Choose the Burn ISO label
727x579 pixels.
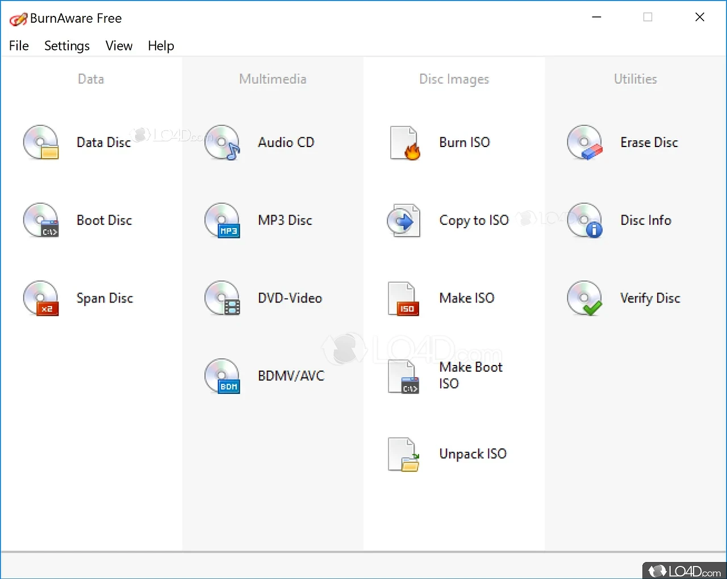(x=465, y=142)
